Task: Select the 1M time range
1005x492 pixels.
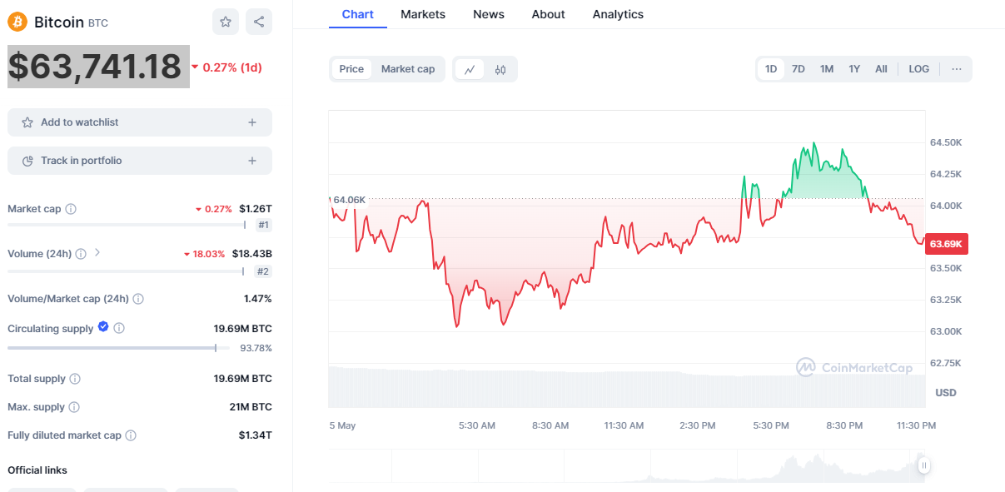Action: 827,69
